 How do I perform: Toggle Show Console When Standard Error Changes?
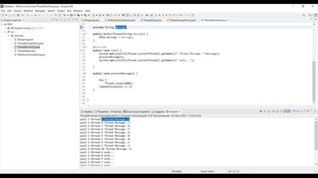[289, 111]
